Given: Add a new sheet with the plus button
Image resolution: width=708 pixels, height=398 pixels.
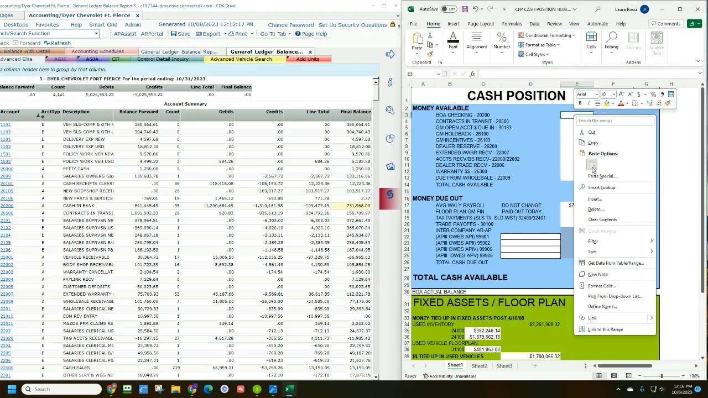Looking at the screenshot, I should tap(534, 366).
